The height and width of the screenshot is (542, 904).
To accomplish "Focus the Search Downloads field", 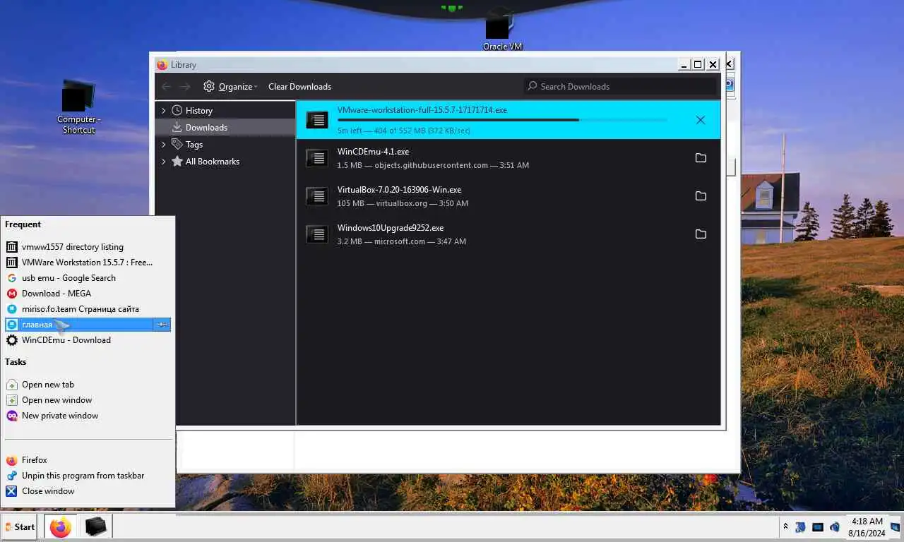I will (620, 87).
